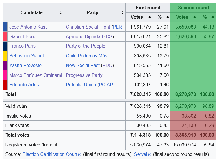The height and width of the screenshot is (162, 219).
Task: Click external link icon after Servel
Action: [150, 154]
